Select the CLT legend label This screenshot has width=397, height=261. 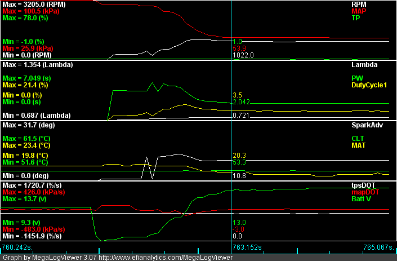(x=358, y=138)
